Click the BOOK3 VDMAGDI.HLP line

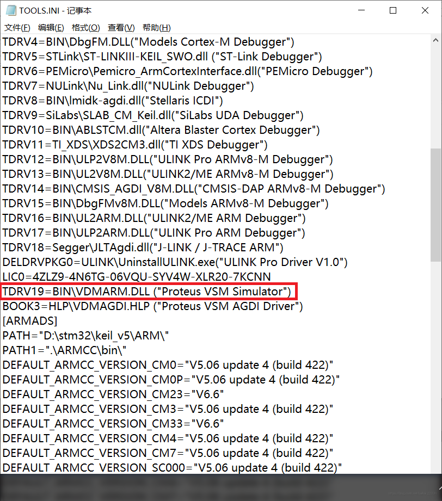(152, 306)
